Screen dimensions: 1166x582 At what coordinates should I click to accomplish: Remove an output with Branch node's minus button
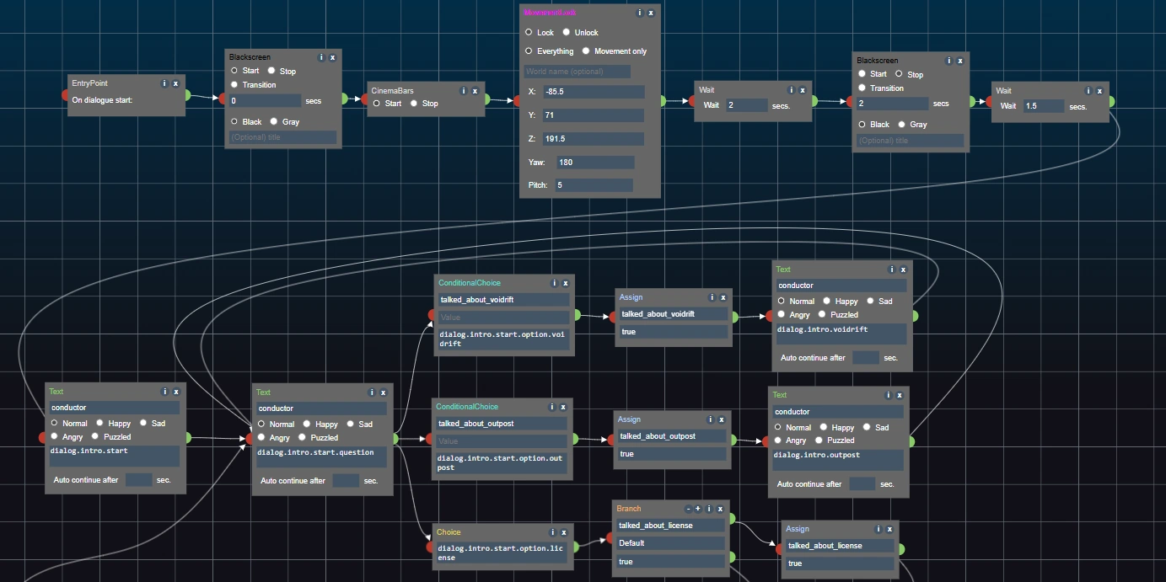point(688,509)
